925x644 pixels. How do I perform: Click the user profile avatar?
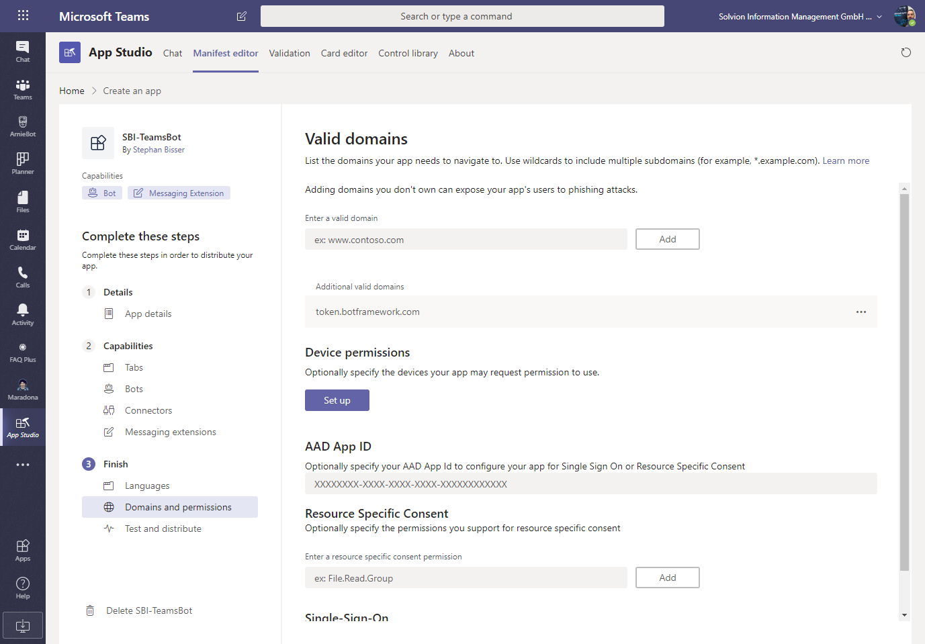(905, 16)
